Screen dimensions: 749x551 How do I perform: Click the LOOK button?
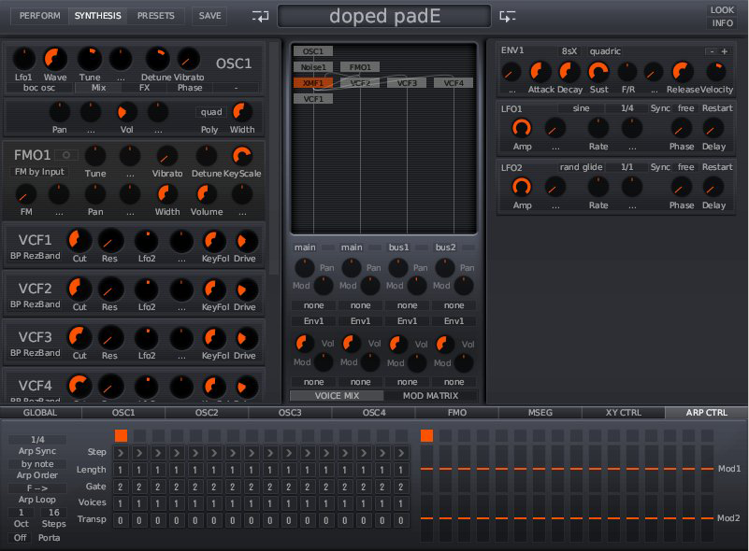[x=722, y=10]
